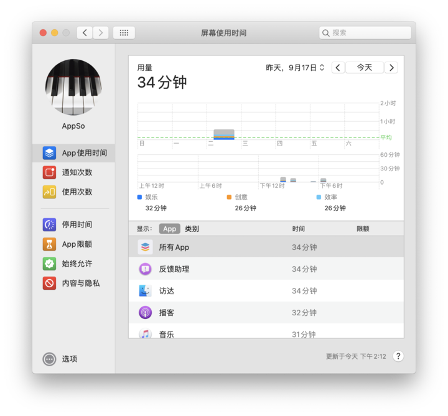Close window with red button

point(43,33)
